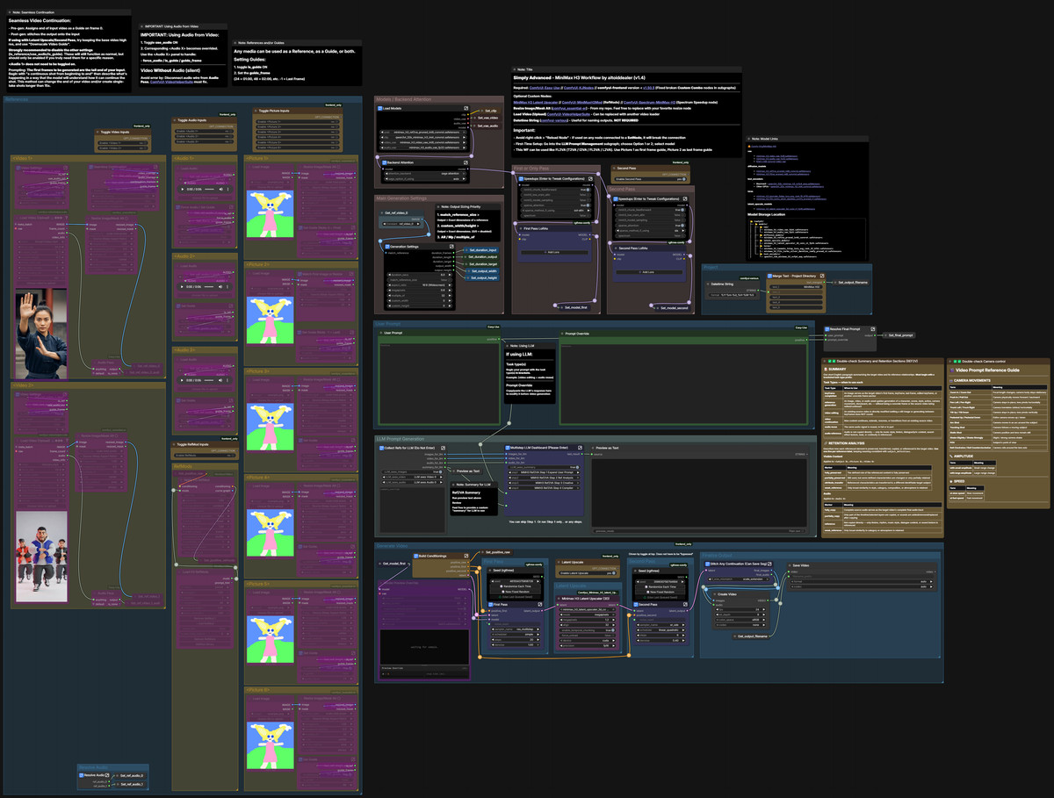Open the Generation Settings subgraph icon
1054x798 pixels.
[453, 246]
